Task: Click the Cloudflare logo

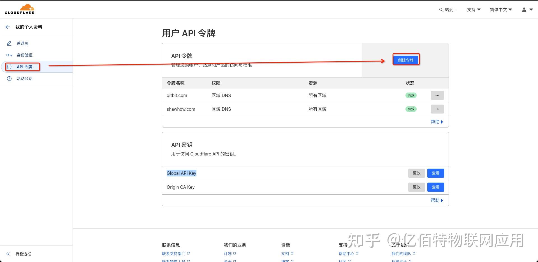Action: coord(20,9)
